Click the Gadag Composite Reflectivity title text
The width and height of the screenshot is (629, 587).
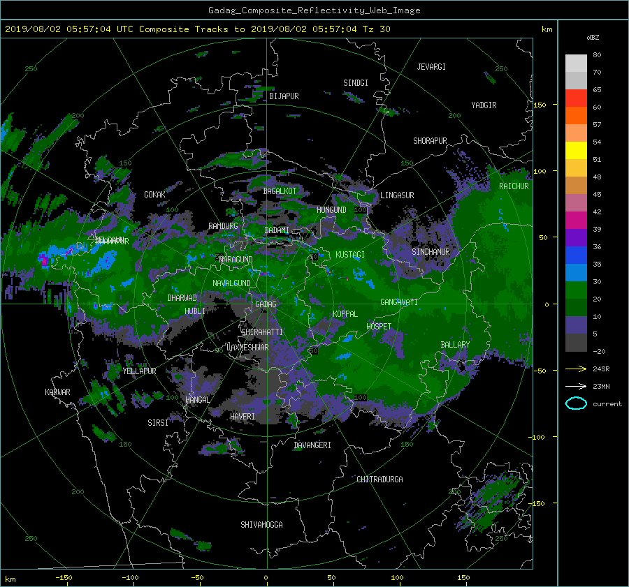click(314, 10)
